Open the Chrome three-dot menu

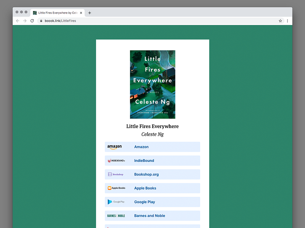(x=287, y=21)
